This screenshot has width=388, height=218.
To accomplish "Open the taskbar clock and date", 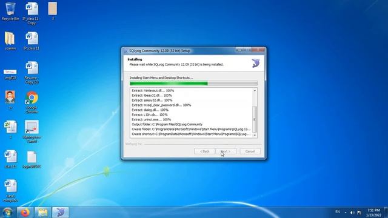I will coord(373,213).
